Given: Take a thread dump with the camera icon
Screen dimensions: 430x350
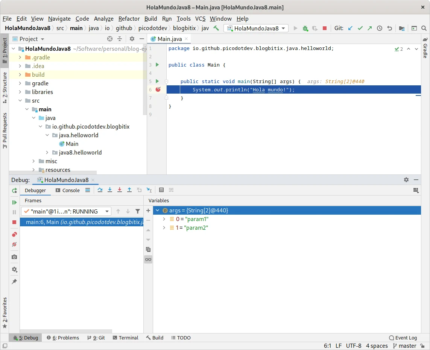Looking at the screenshot, I should (x=14, y=257).
